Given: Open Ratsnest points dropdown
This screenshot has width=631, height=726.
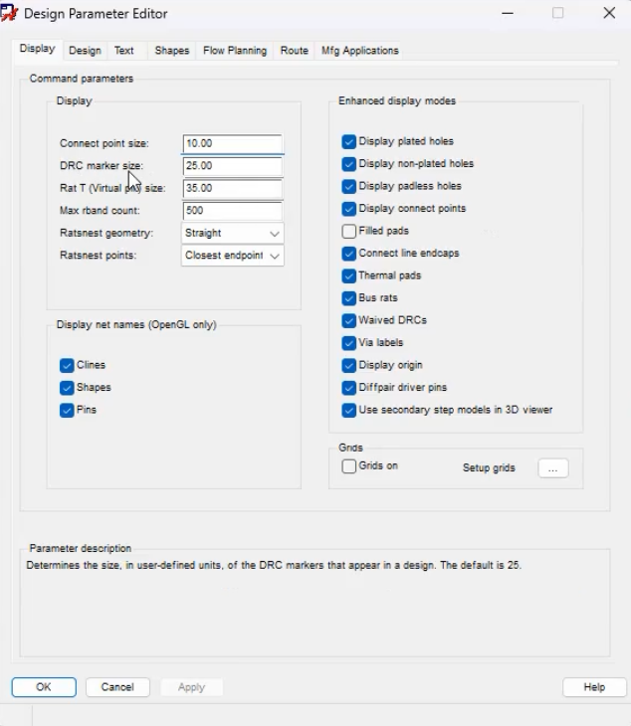Looking at the screenshot, I should [233, 256].
